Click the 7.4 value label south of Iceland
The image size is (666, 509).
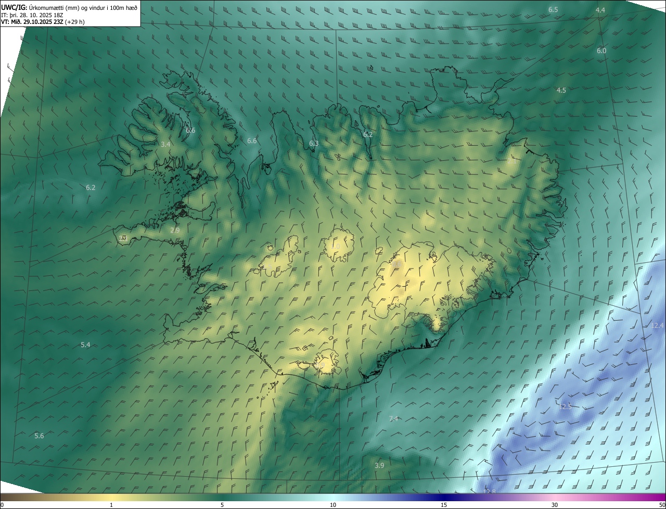coord(393,418)
